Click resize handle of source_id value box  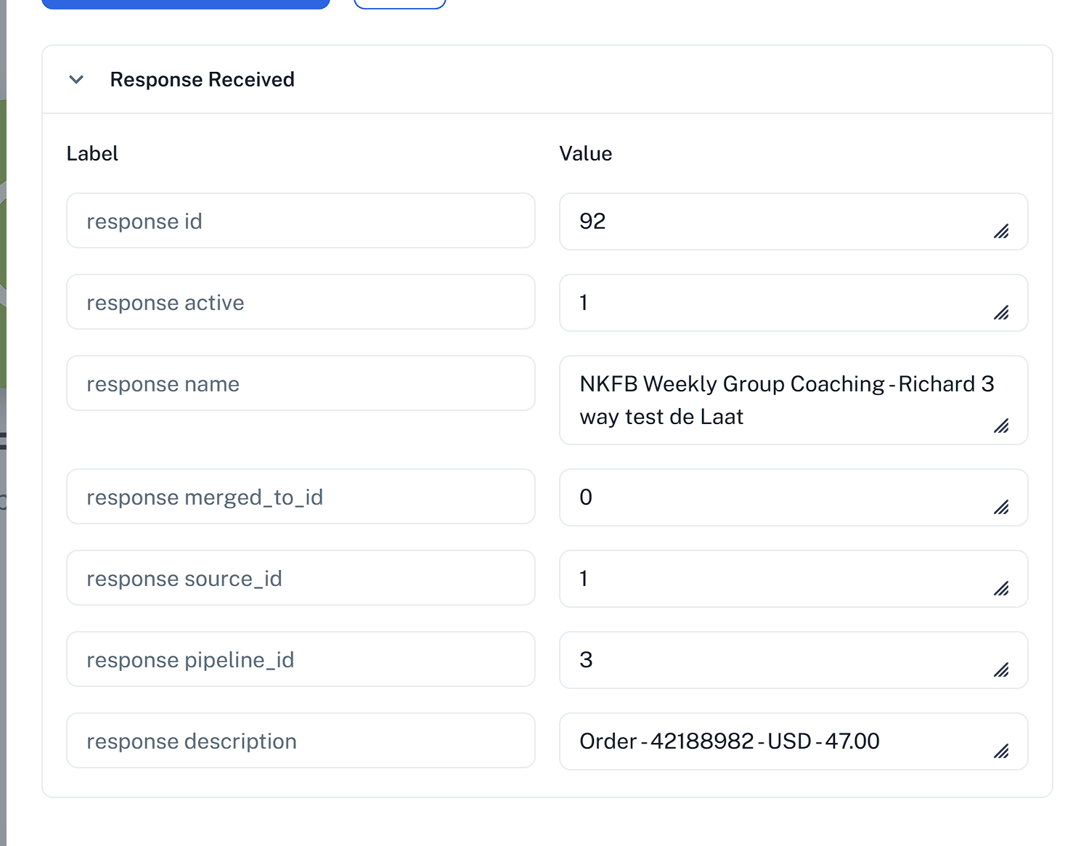coord(1001,589)
